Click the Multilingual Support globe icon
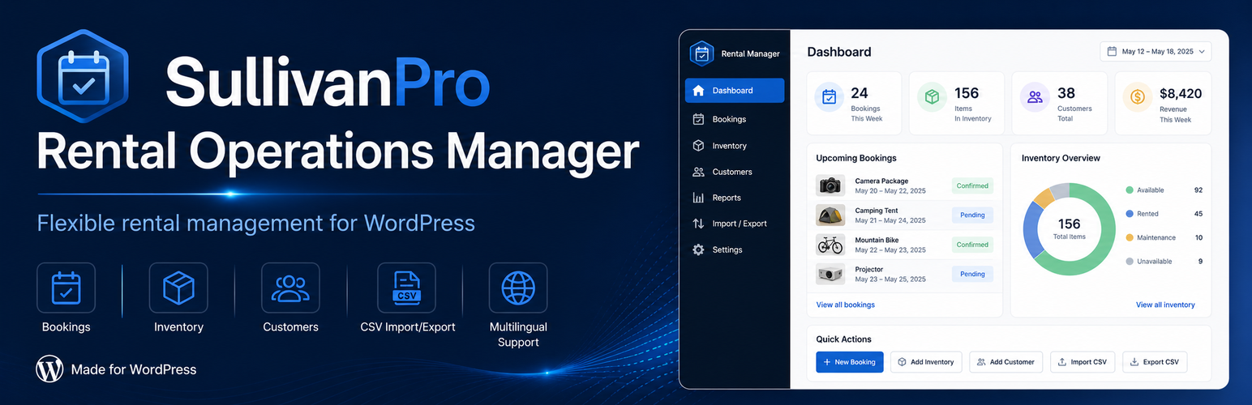This screenshot has height=405, width=1252. click(518, 288)
